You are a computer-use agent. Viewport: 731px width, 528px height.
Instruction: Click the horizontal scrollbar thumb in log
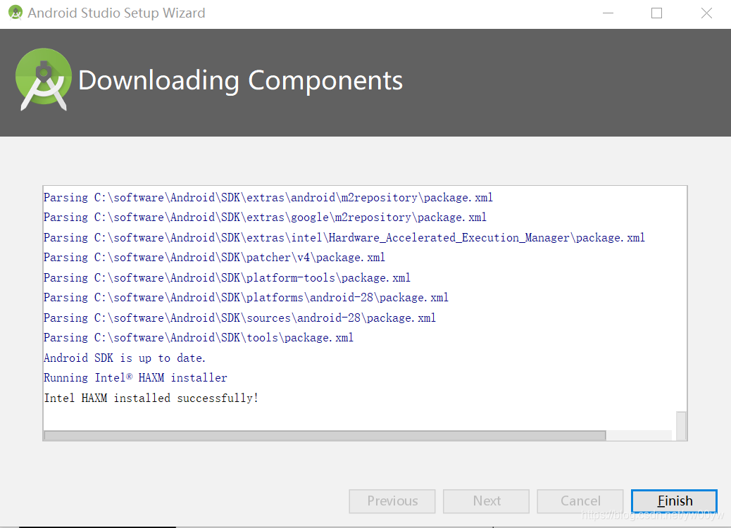[325, 435]
